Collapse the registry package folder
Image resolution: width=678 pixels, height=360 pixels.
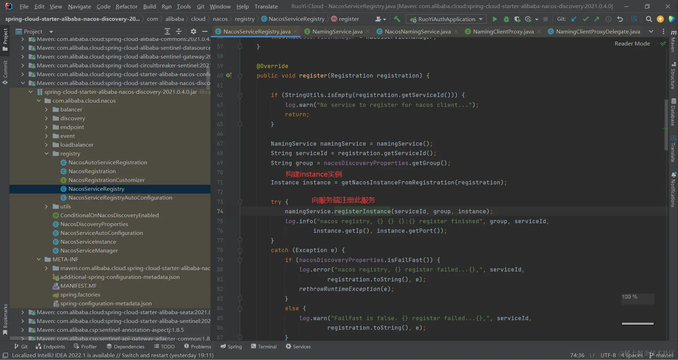pyautogui.click(x=46, y=154)
